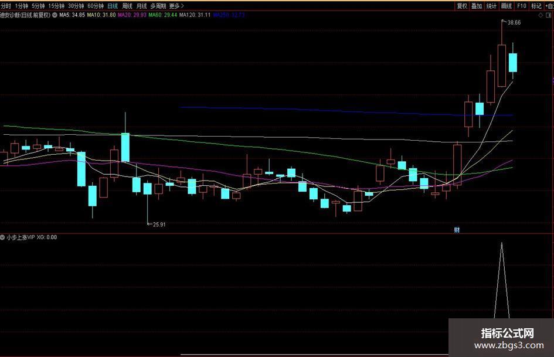Click the horizontal scrollbar at bottom
The width and height of the screenshot is (554, 357).
coord(314,355)
